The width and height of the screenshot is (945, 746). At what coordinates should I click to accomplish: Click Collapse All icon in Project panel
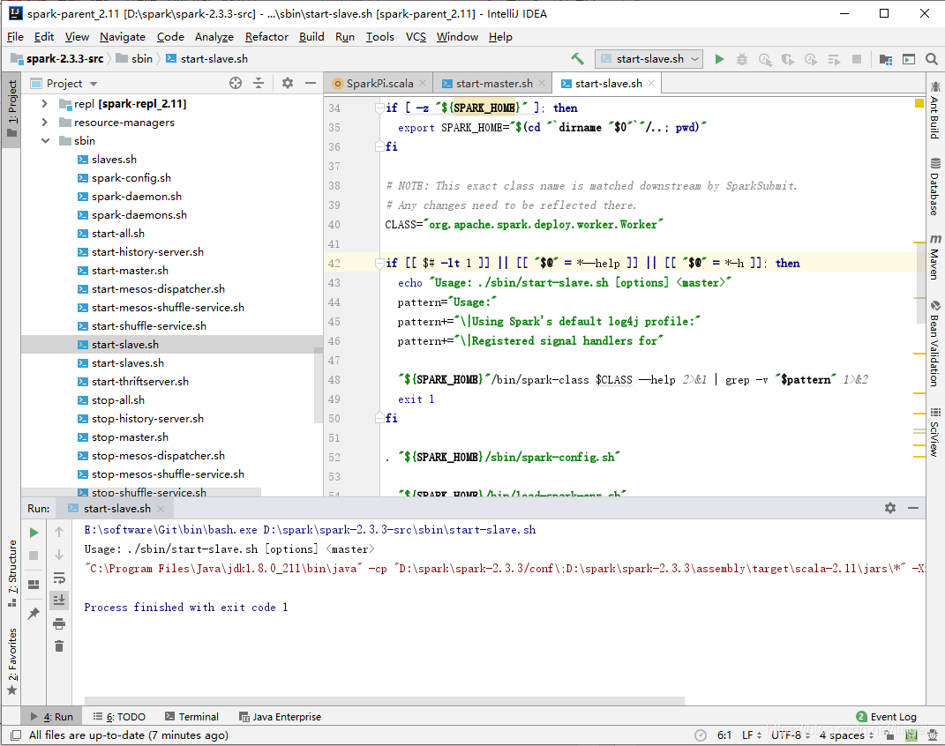coord(259,83)
